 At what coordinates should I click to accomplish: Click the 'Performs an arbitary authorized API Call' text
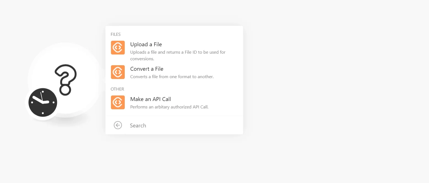coord(169,107)
